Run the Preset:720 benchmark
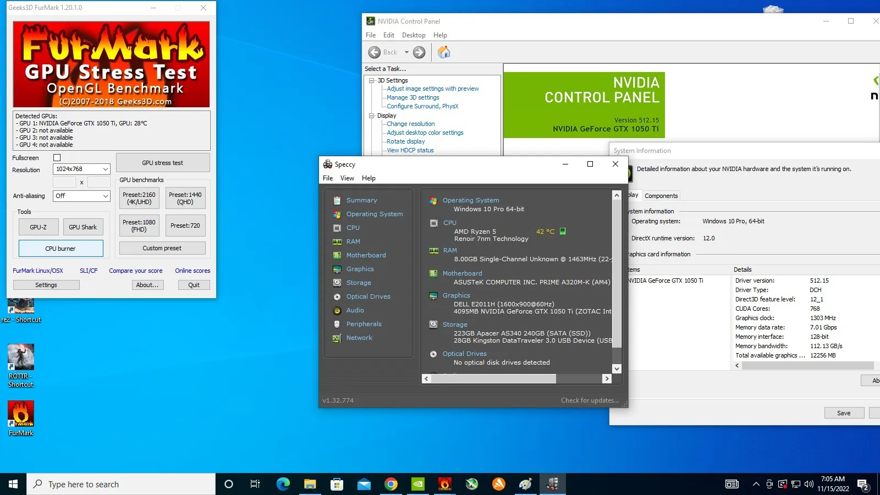Viewport: 880px width, 495px height. [185, 226]
